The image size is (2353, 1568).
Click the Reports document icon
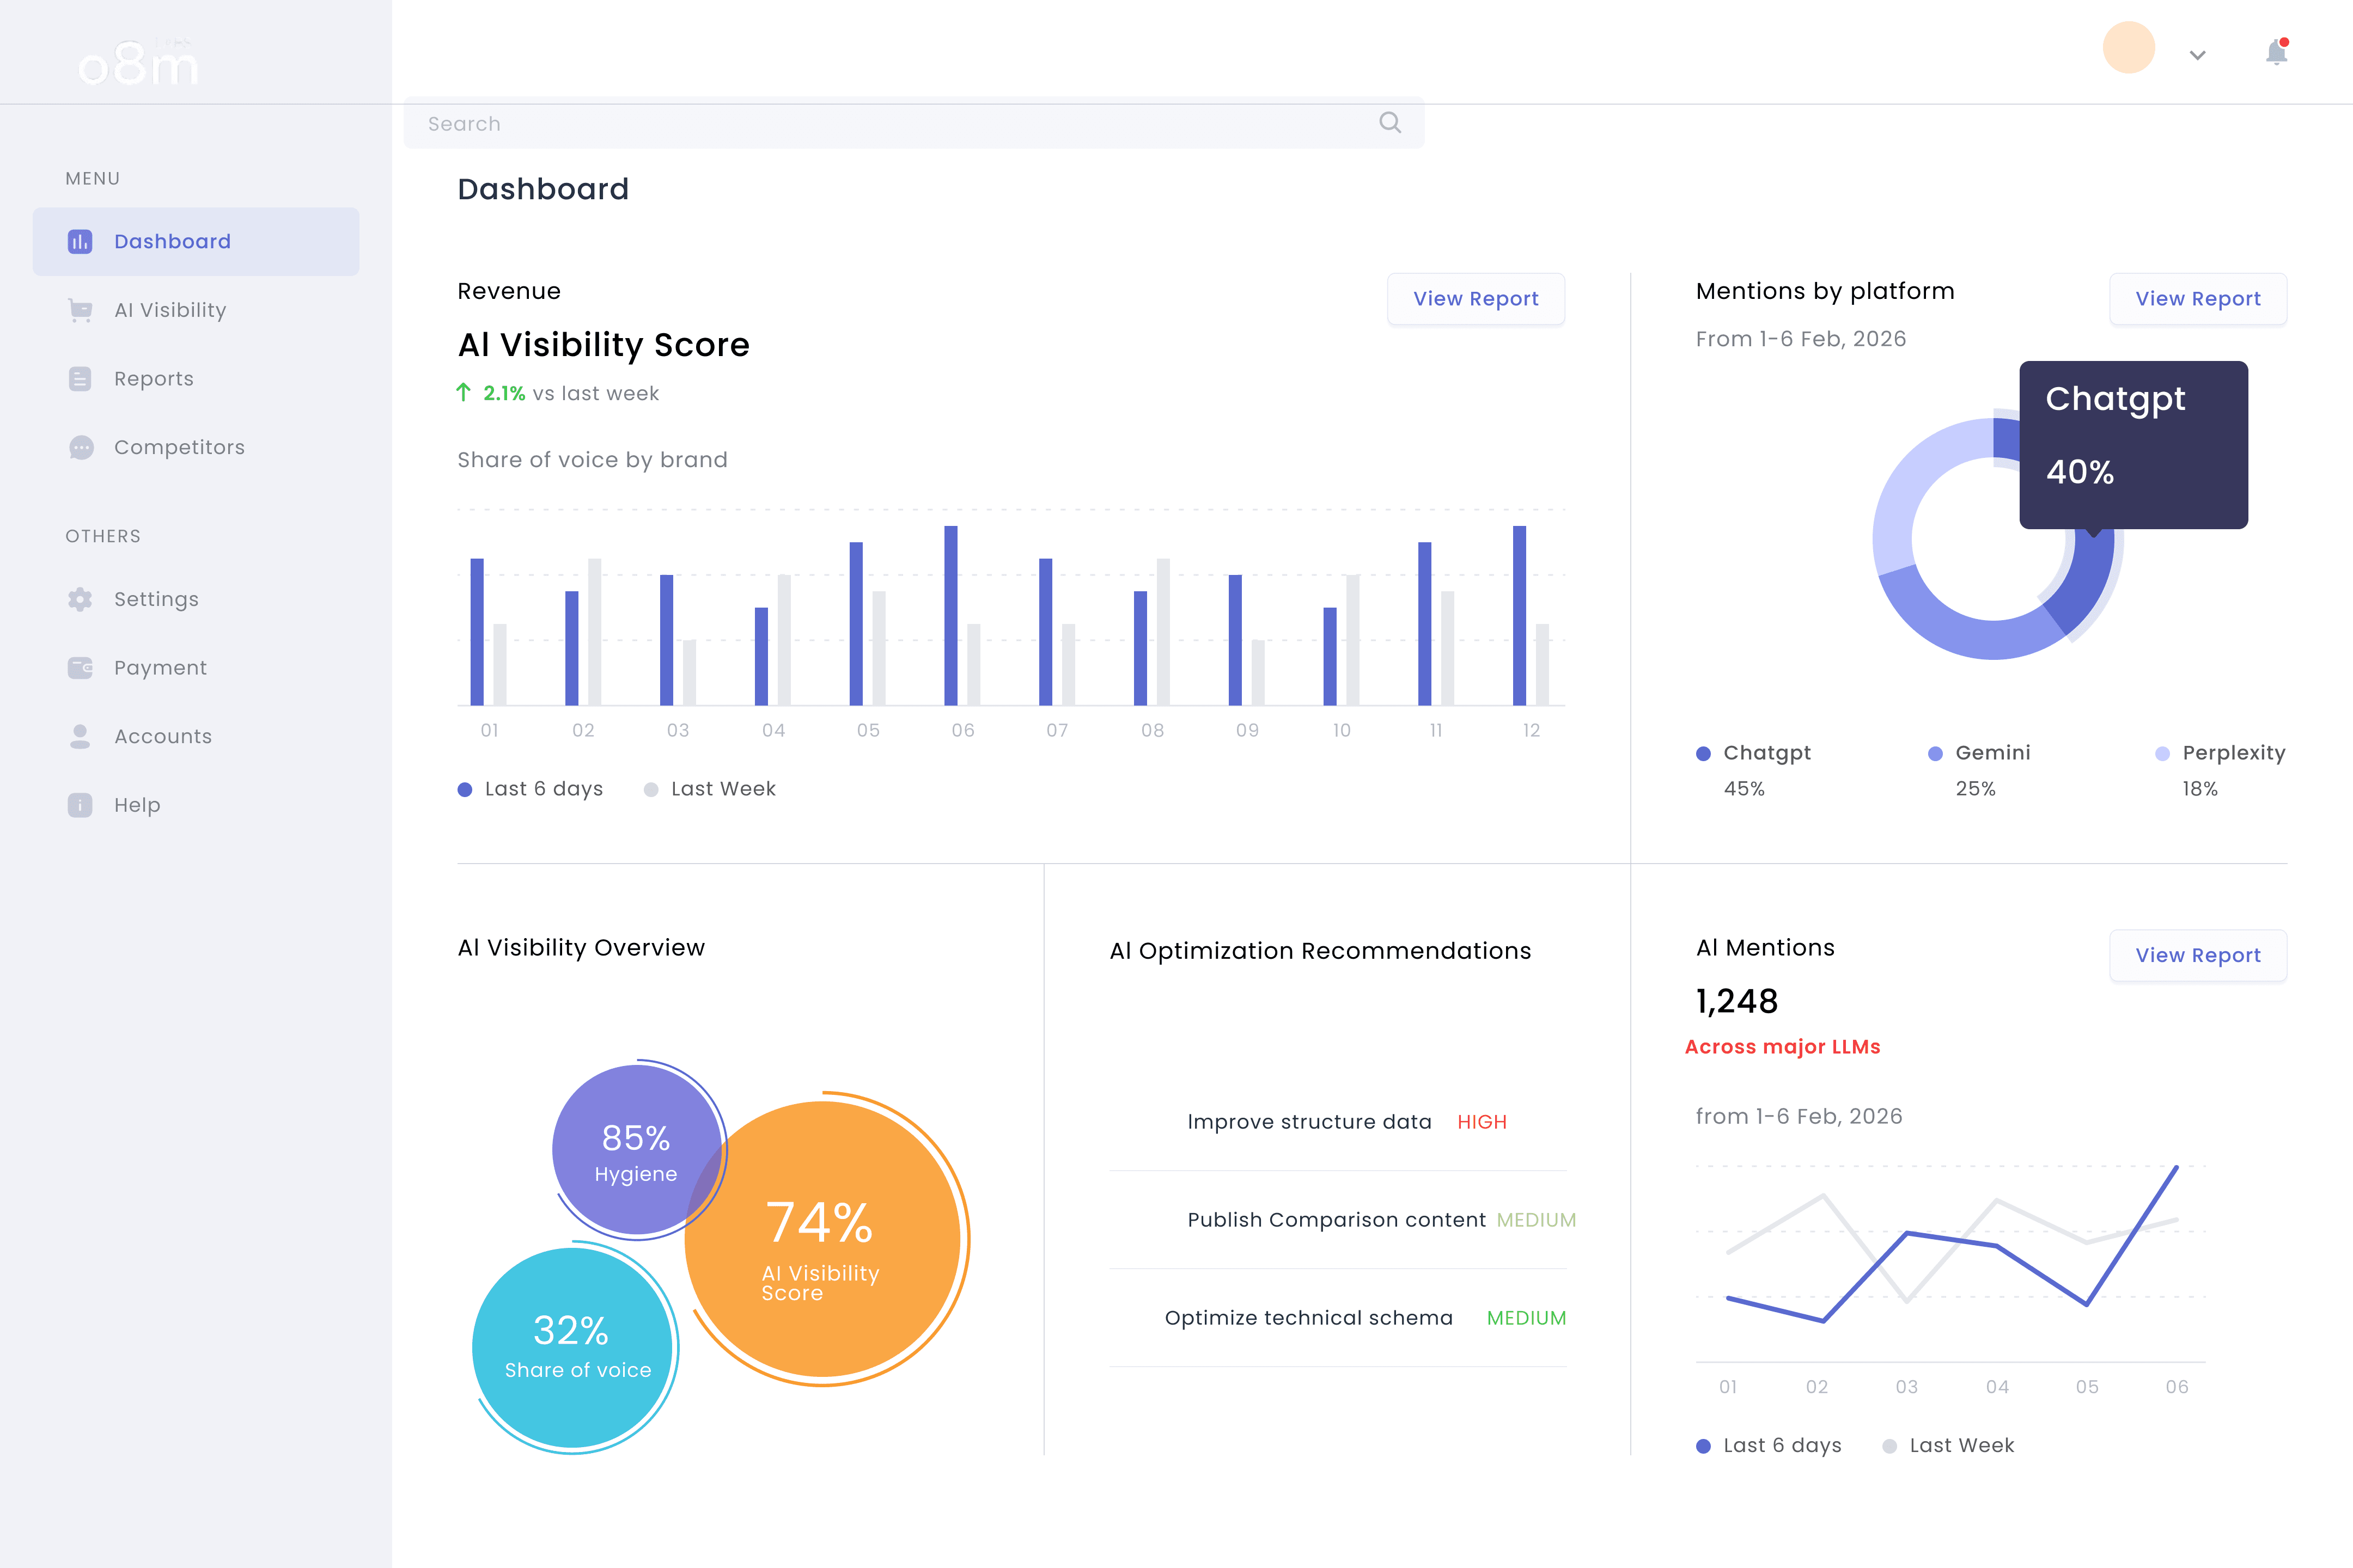(x=80, y=379)
